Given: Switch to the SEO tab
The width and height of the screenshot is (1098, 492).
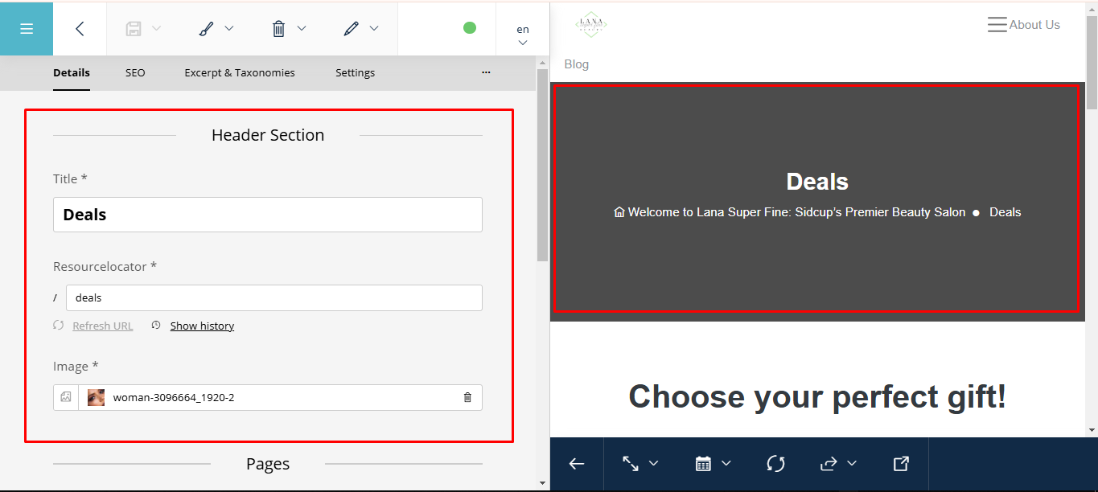Looking at the screenshot, I should [135, 72].
